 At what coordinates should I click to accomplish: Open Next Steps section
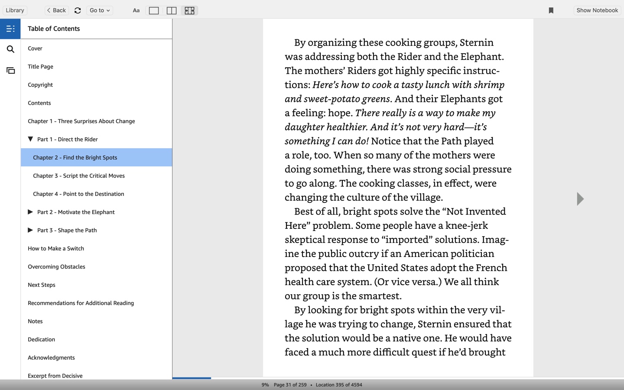point(96,285)
